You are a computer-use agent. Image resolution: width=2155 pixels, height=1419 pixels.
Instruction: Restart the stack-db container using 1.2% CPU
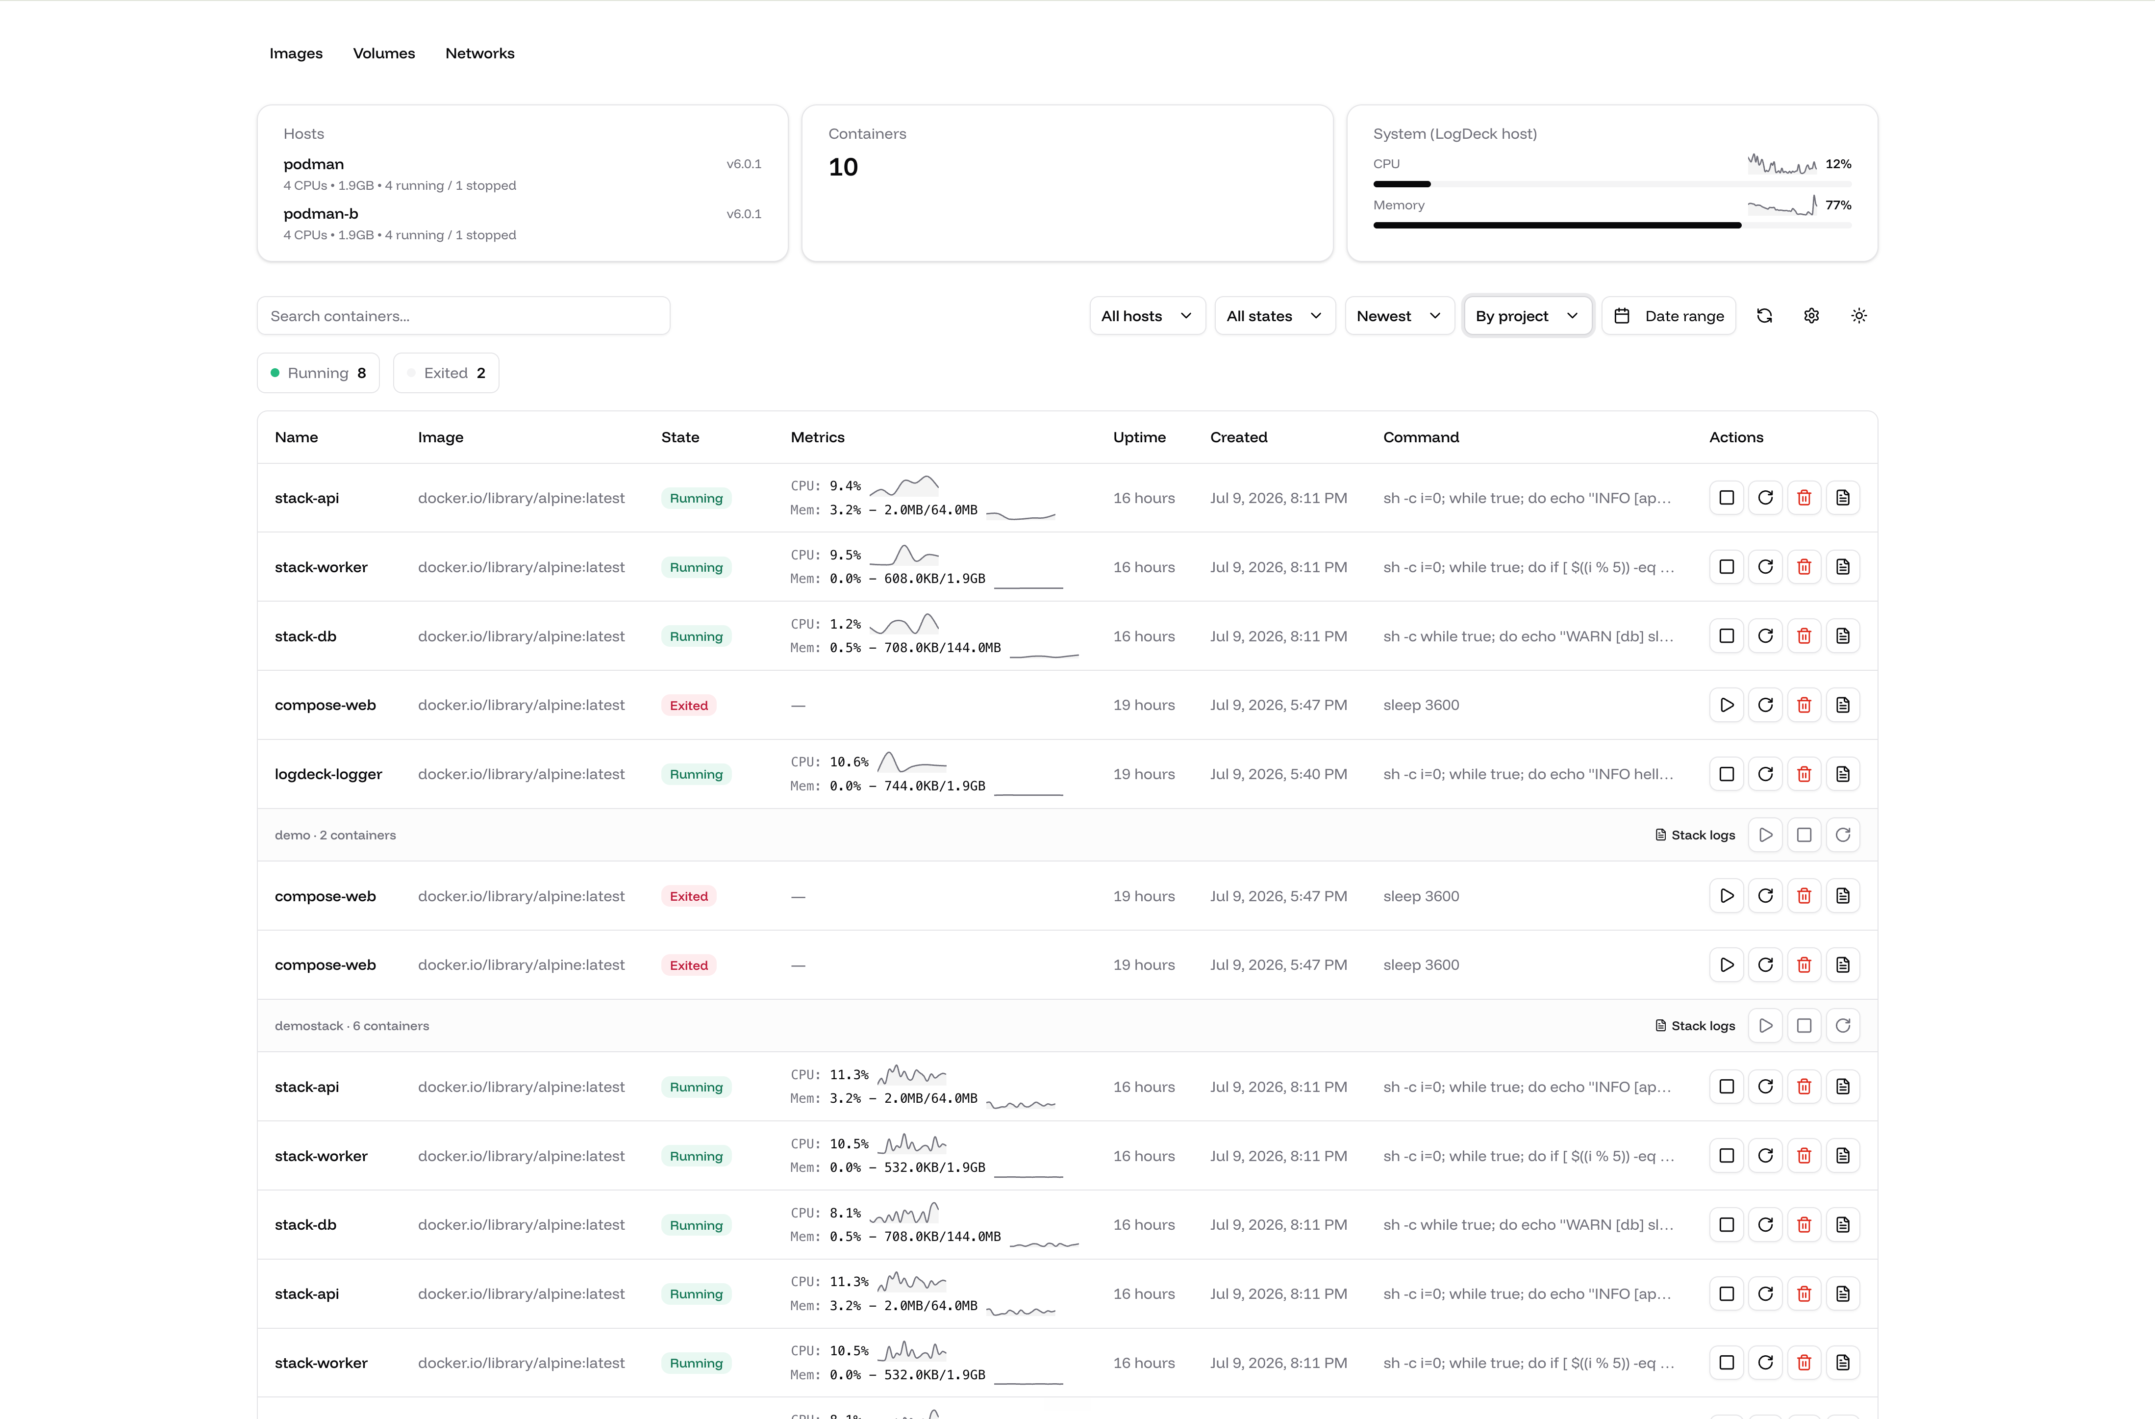1765,635
